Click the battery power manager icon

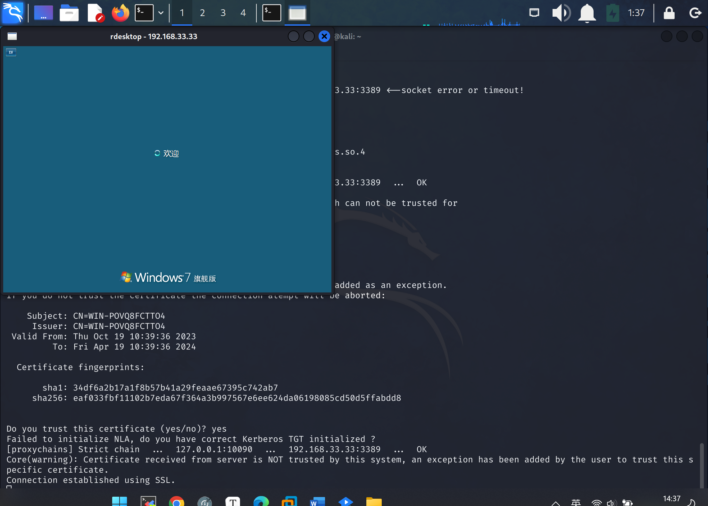612,13
